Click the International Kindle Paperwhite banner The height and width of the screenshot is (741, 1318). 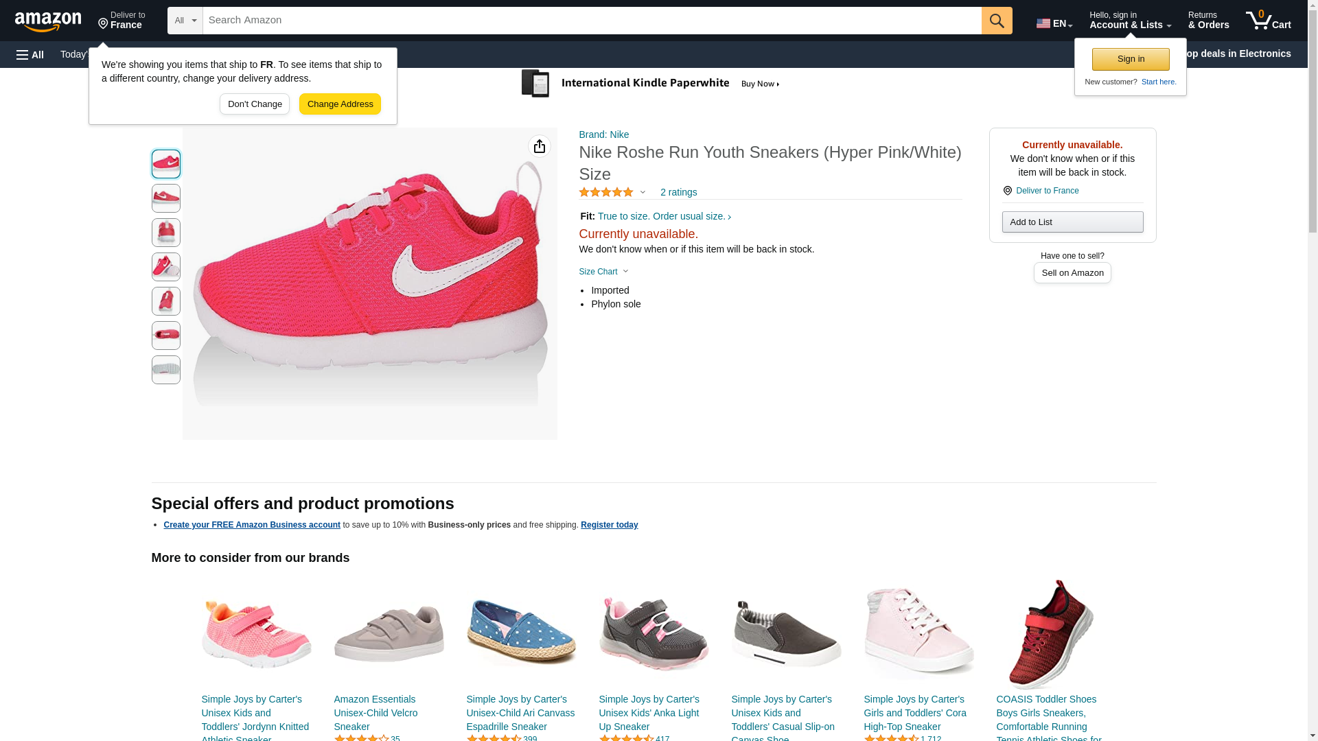pos(651,84)
